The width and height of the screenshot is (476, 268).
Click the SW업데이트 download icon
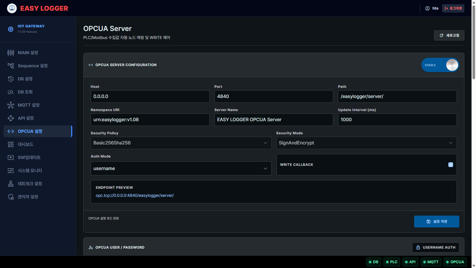coord(11,158)
